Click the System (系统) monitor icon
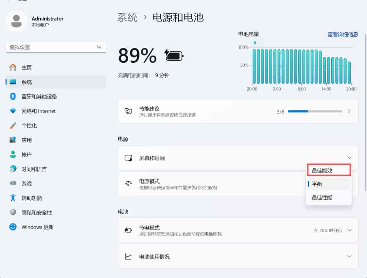 click(13, 82)
